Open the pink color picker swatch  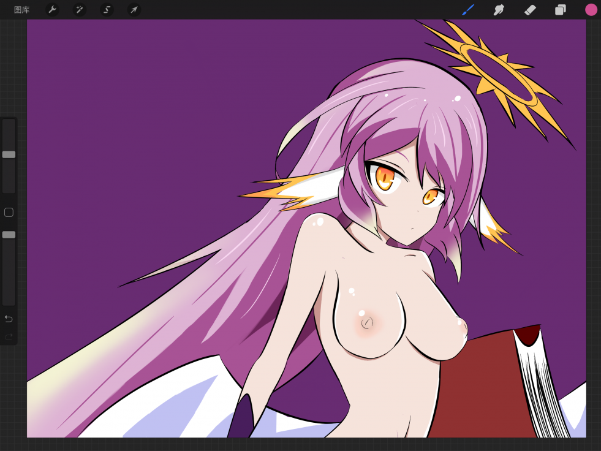(591, 10)
